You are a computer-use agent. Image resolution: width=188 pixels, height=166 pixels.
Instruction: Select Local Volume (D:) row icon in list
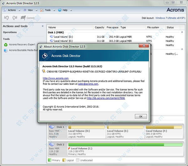(52, 37)
